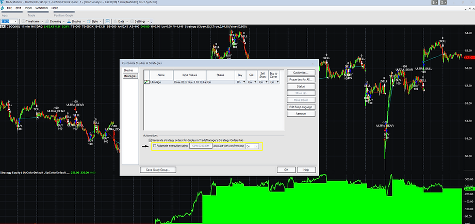Enable Automate execution using account checkbox
Image resolution: width=475 pixels, height=224 pixels.
point(155,146)
